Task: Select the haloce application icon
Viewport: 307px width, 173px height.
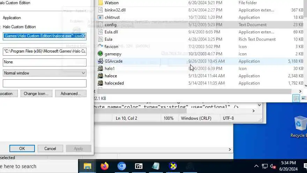Action: coord(100,76)
